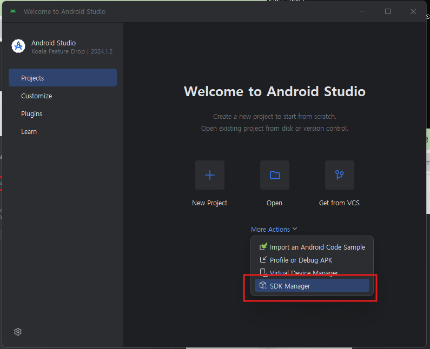Image resolution: width=430 pixels, height=349 pixels.
Task: Click the Koala Feature Drop version text
Action: click(x=72, y=51)
